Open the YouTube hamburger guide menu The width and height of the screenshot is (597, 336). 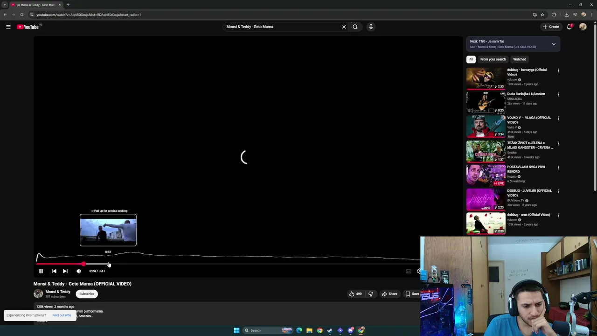[x=8, y=27]
